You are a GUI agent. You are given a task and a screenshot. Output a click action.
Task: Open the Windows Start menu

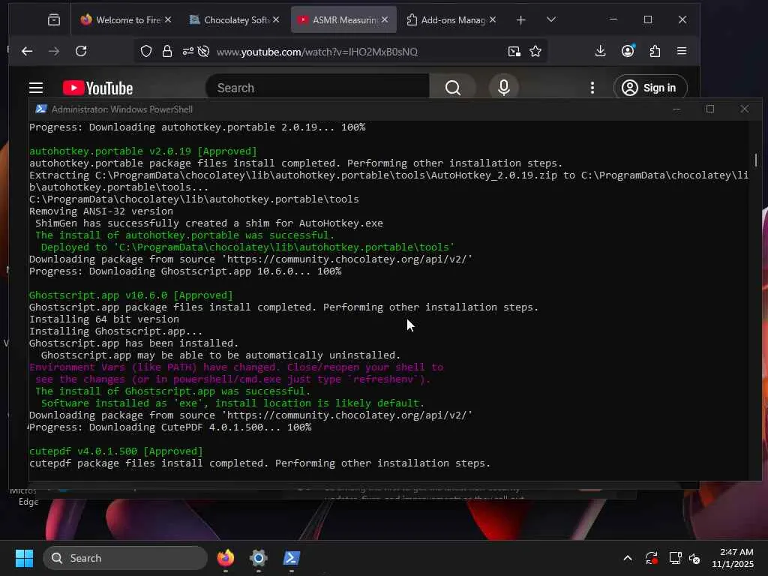24,558
